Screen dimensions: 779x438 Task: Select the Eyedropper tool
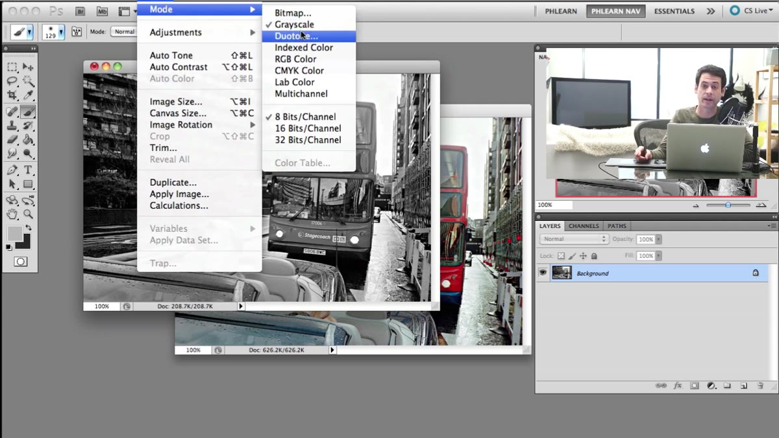(28, 95)
